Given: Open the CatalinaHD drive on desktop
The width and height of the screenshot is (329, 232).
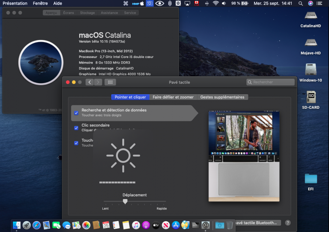Looking at the screenshot, I should click(311, 19).
